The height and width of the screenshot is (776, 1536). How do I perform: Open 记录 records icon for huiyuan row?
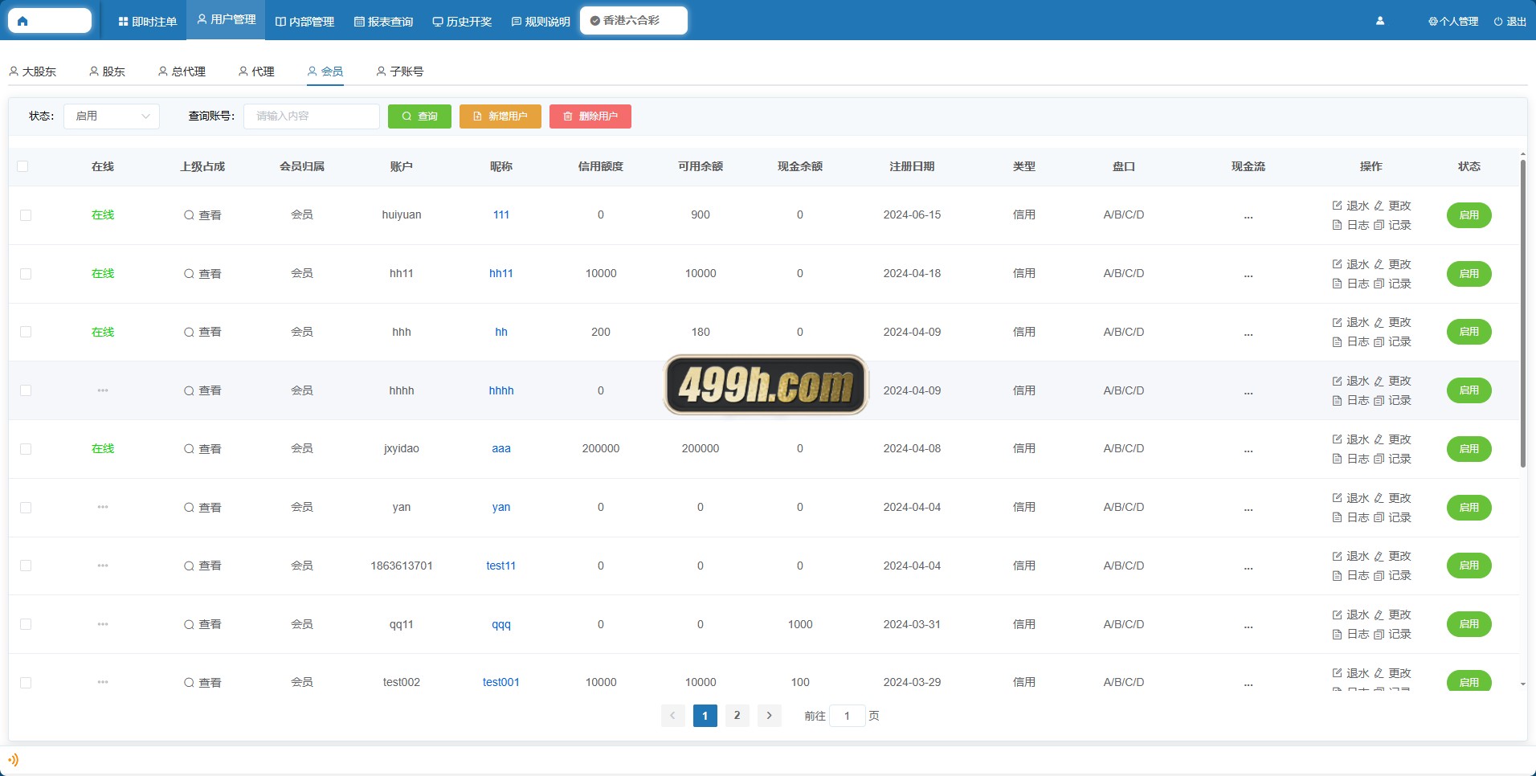[1379, 225]
